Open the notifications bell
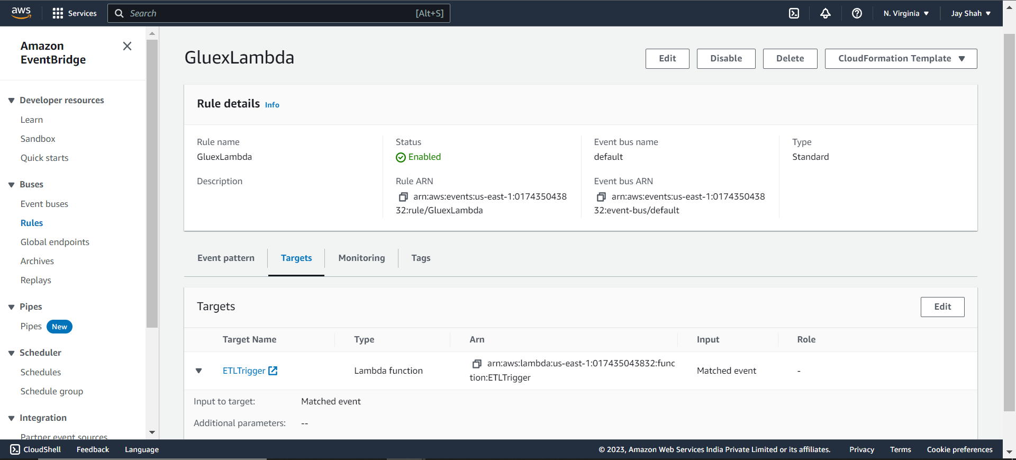This screenshot has height=460, width=1016. (x=825, y=13)
